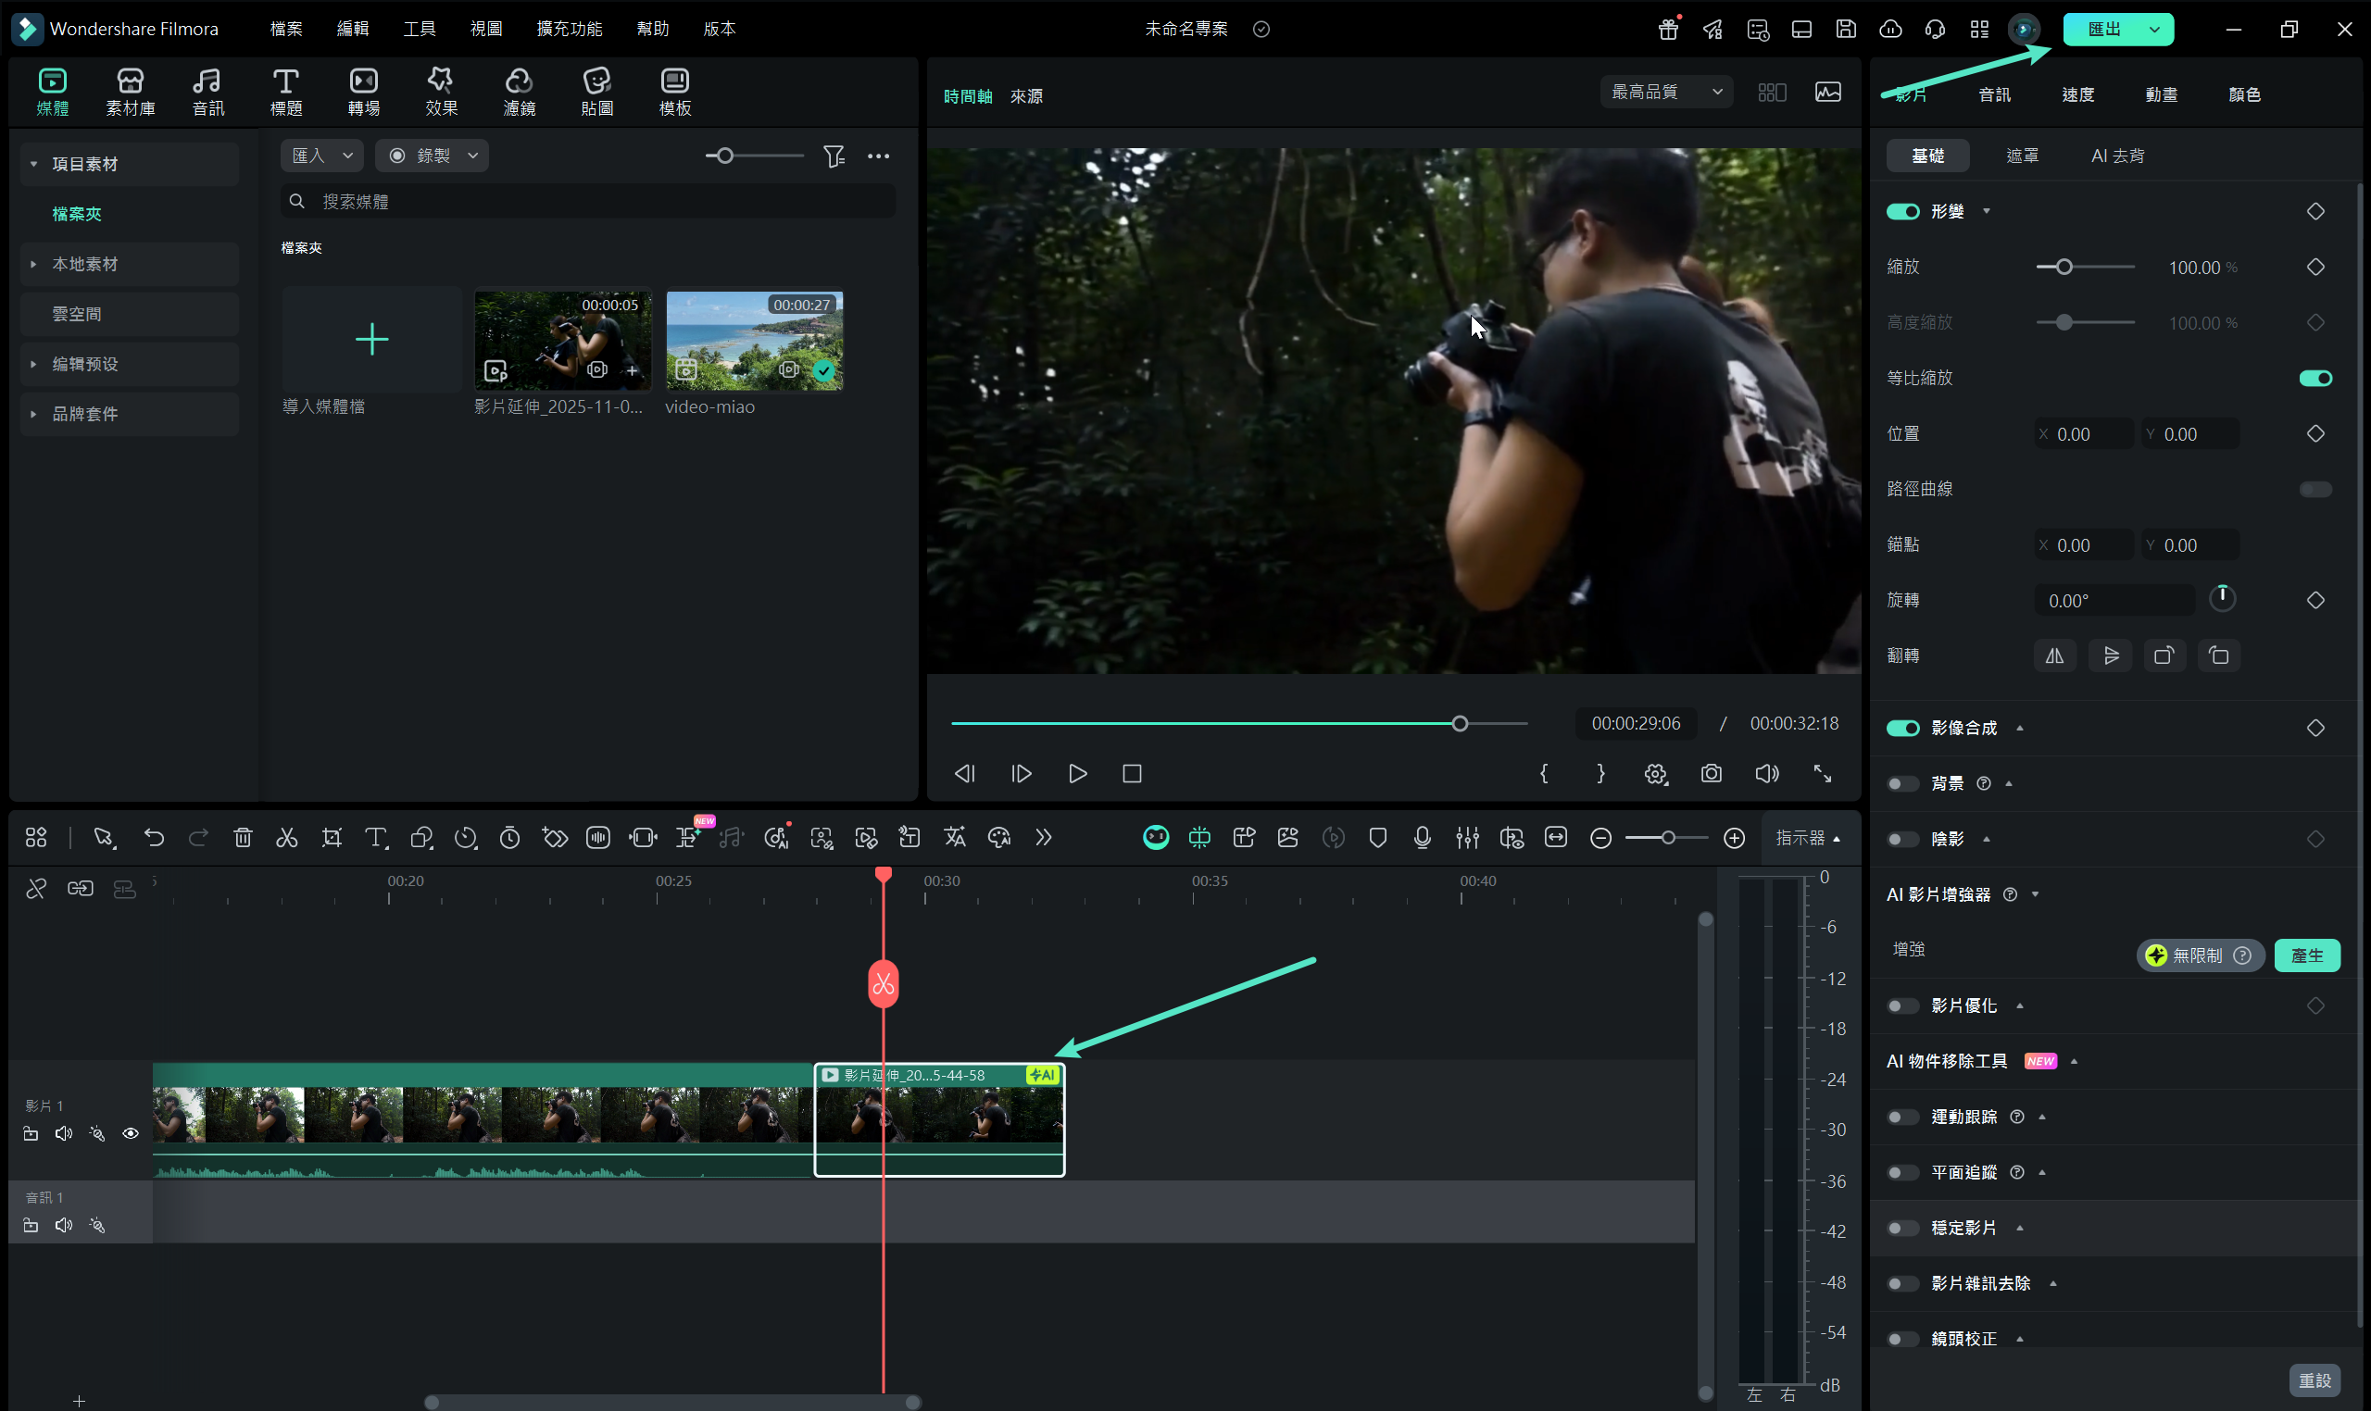
Task: Take a snapshot with camera icon
Action: point(1711,774)
